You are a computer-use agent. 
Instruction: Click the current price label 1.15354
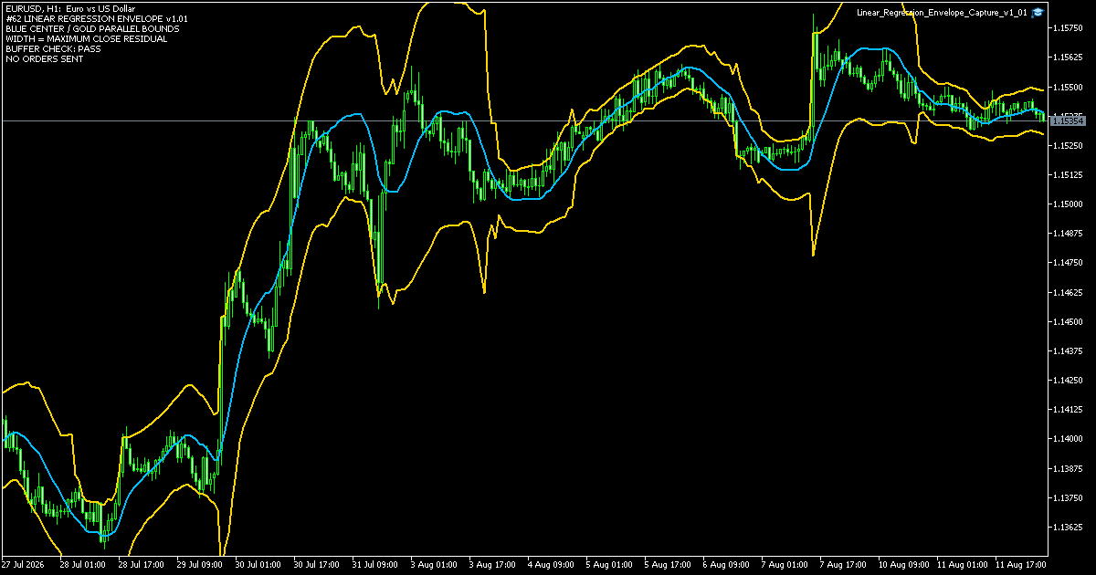[x=1068, y=120]
